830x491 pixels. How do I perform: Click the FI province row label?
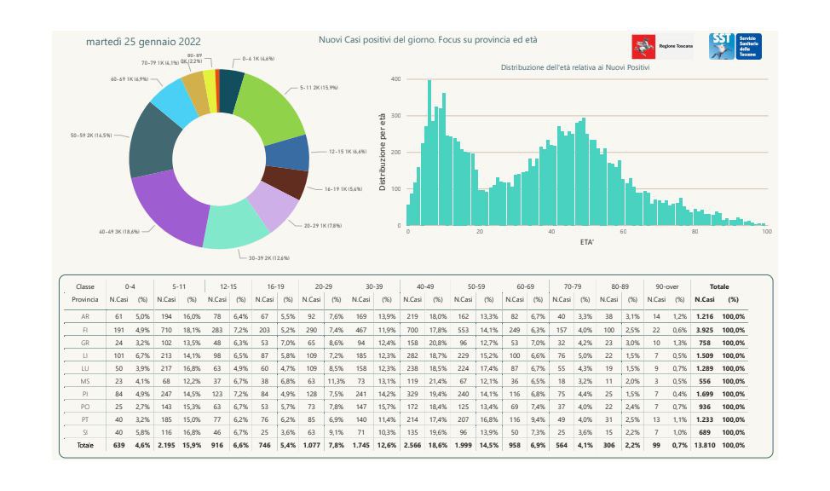(x=85, y=327)
